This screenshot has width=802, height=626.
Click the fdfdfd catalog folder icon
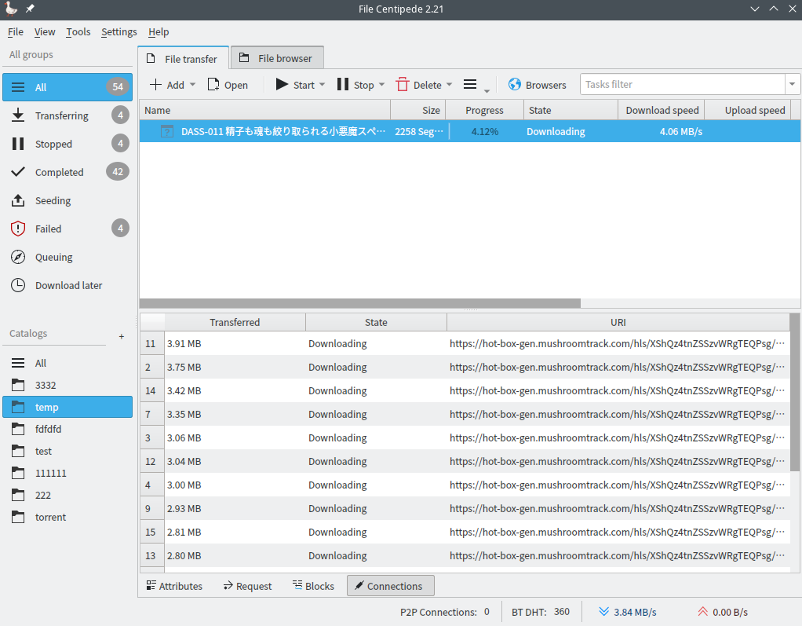(x=18, y=429)
